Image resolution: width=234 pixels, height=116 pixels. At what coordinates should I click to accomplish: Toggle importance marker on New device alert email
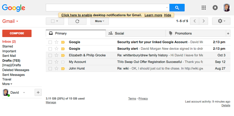point(63,49)
